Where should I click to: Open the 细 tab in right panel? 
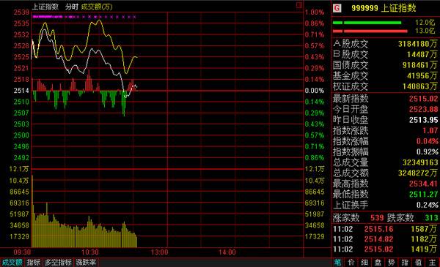pyautogui.click(x=364, y=263)
